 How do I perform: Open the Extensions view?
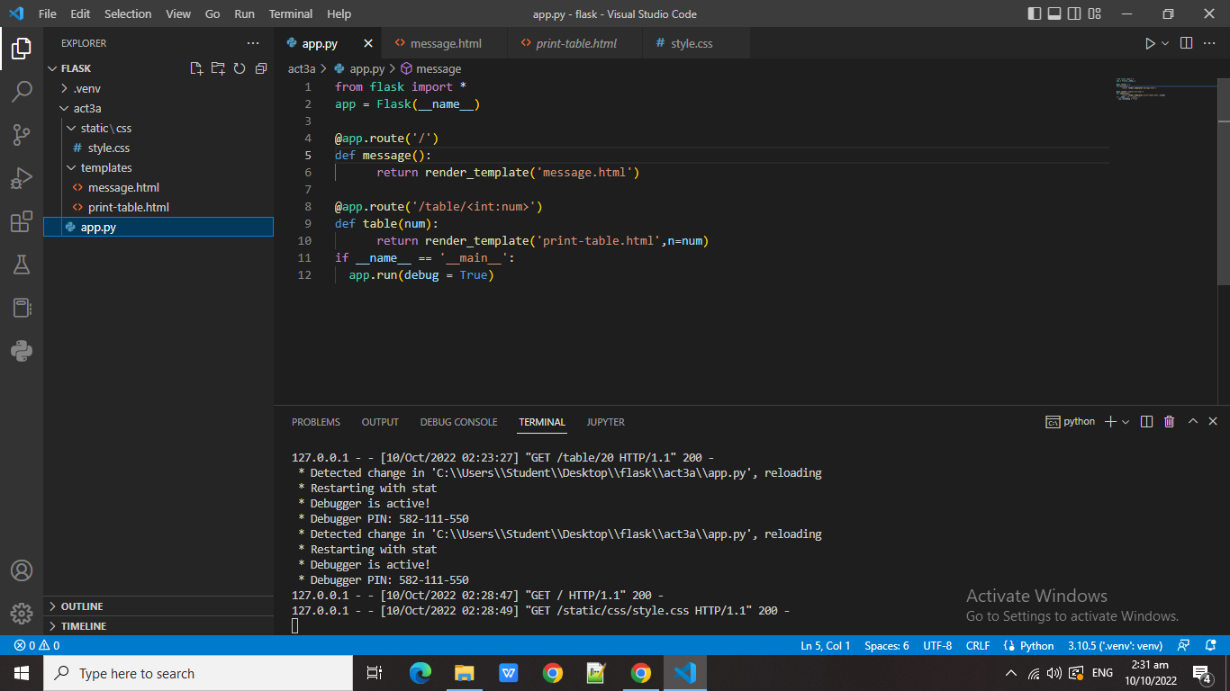[x=21, y=220]
